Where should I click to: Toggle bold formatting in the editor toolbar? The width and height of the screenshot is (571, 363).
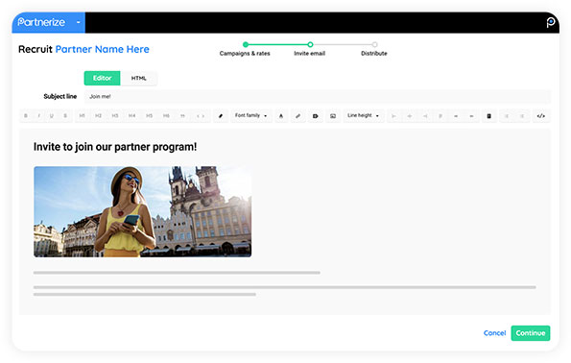26,116
